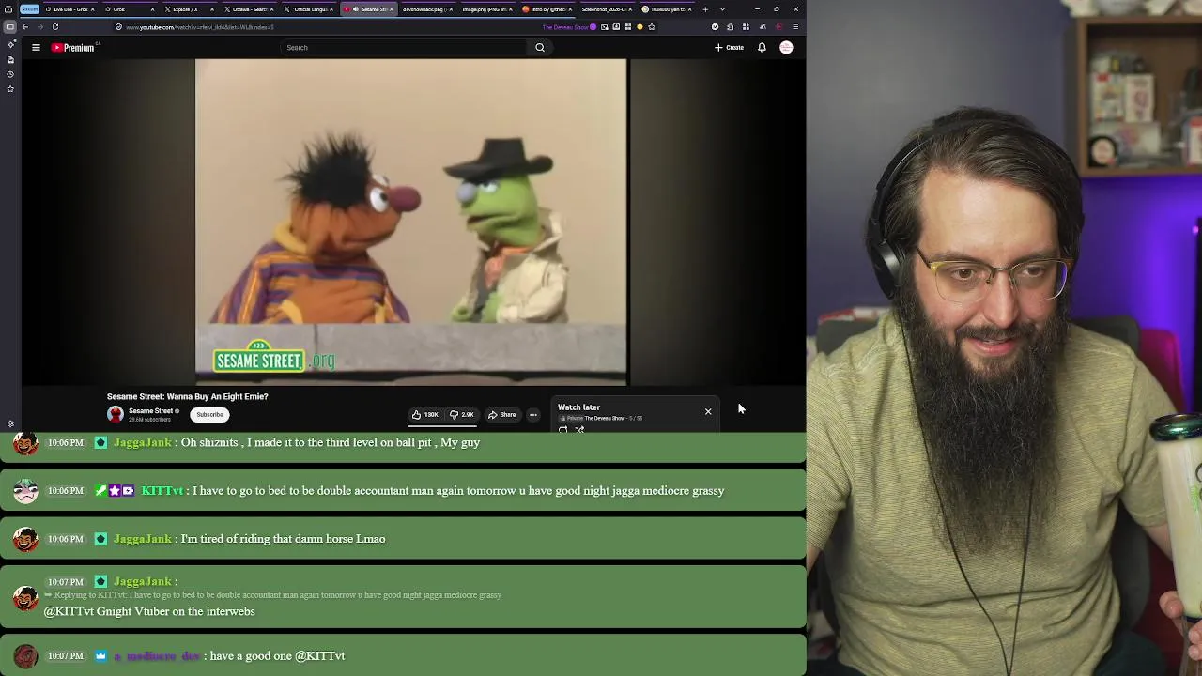Switch to the Official Language tab
The image size is (1202, 676).
click(x=309, y=9)
